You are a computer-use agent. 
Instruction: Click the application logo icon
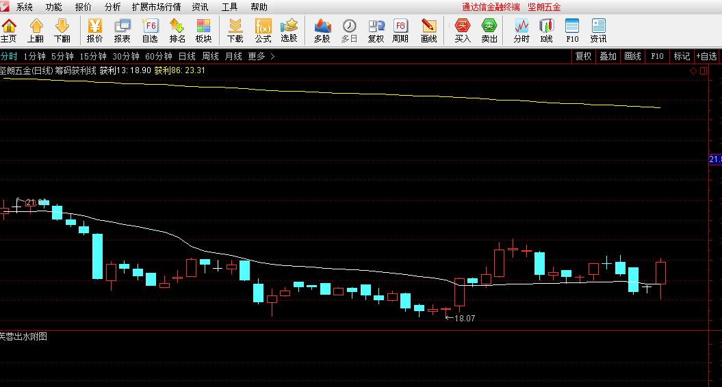(x=5, y=5)
